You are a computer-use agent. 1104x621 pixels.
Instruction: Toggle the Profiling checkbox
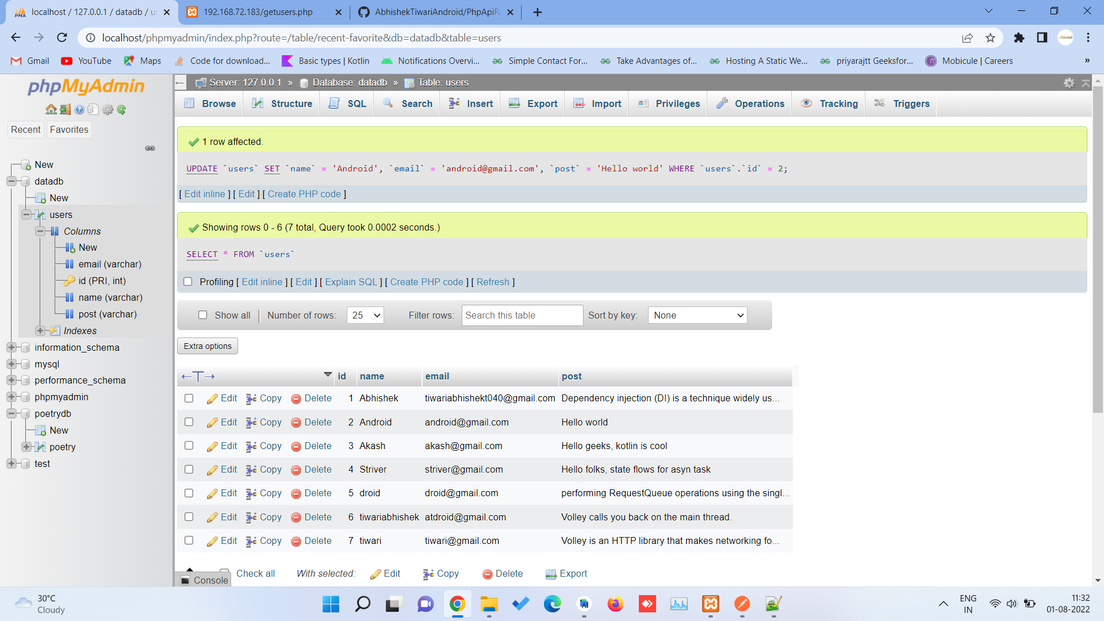coord(187,282)
